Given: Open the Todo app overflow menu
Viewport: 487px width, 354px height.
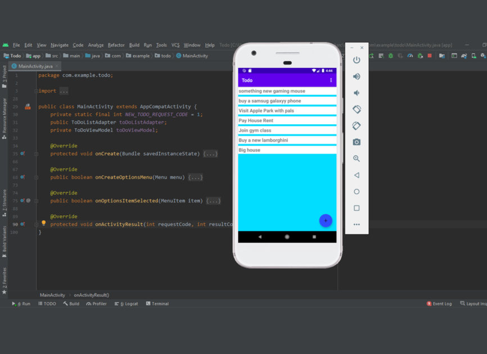Looking at the screenshot, I should [x=330, y=80].
